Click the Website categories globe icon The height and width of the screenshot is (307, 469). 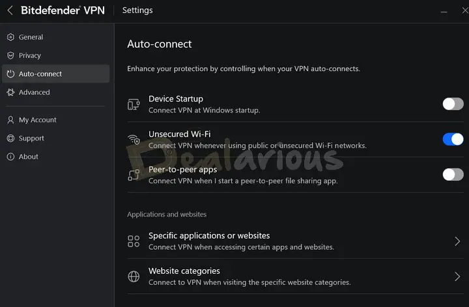coord(134,276)
